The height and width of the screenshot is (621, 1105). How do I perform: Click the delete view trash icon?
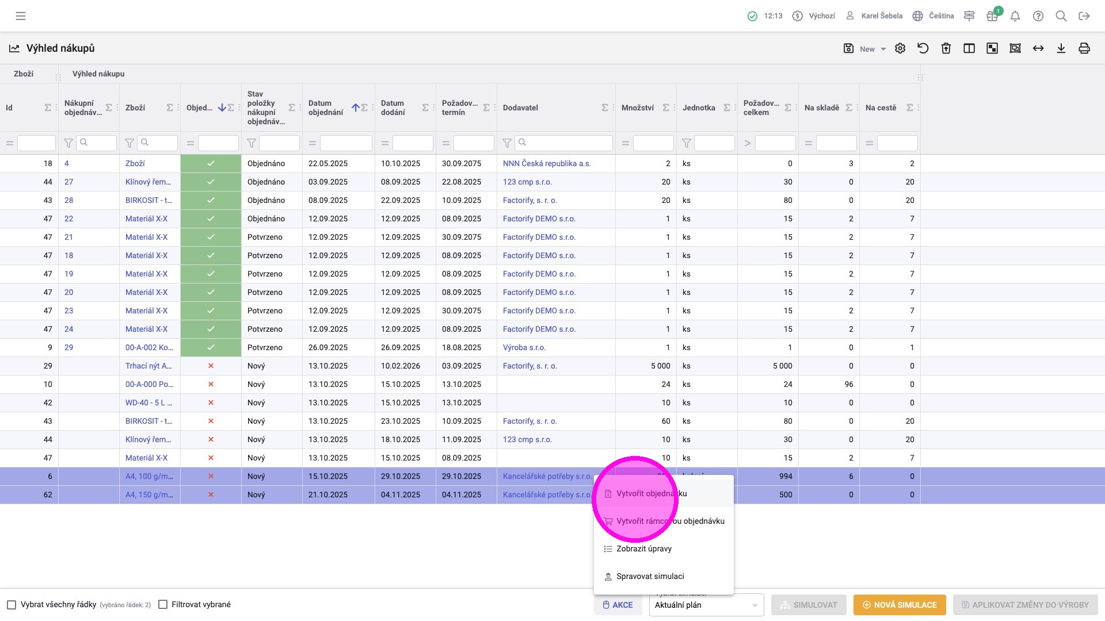[x=946, y=49]
